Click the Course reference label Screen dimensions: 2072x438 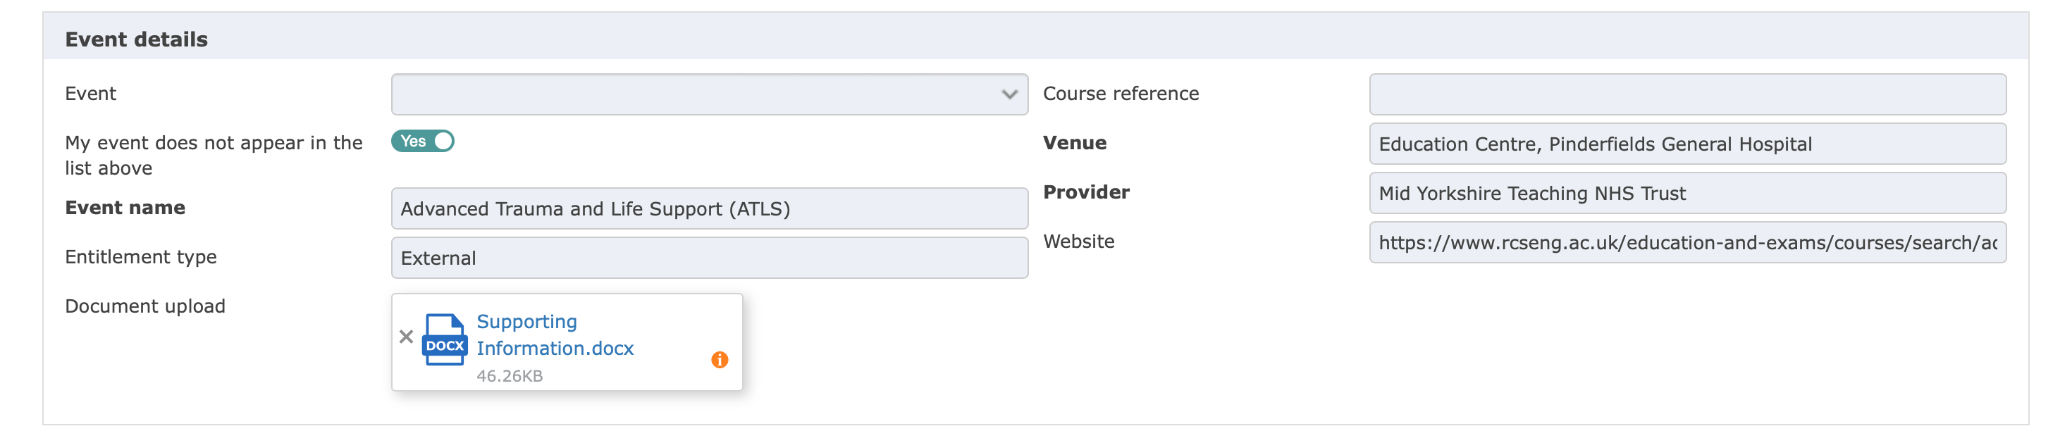point(1121,94)
